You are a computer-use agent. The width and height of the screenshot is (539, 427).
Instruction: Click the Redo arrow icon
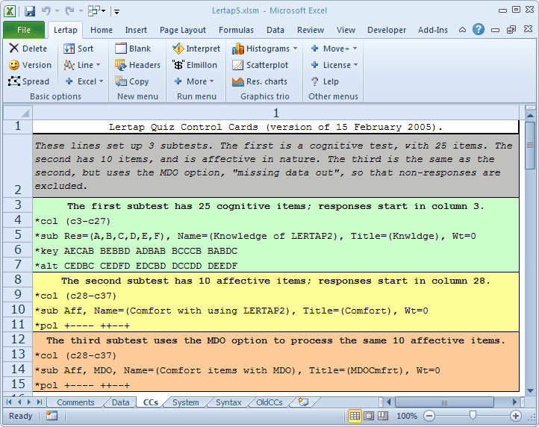[69, 11]
